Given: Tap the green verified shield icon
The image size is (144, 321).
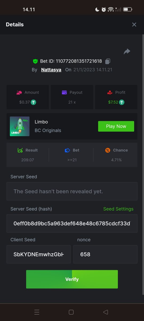Looking at the screenshot, I should point(35,61).
